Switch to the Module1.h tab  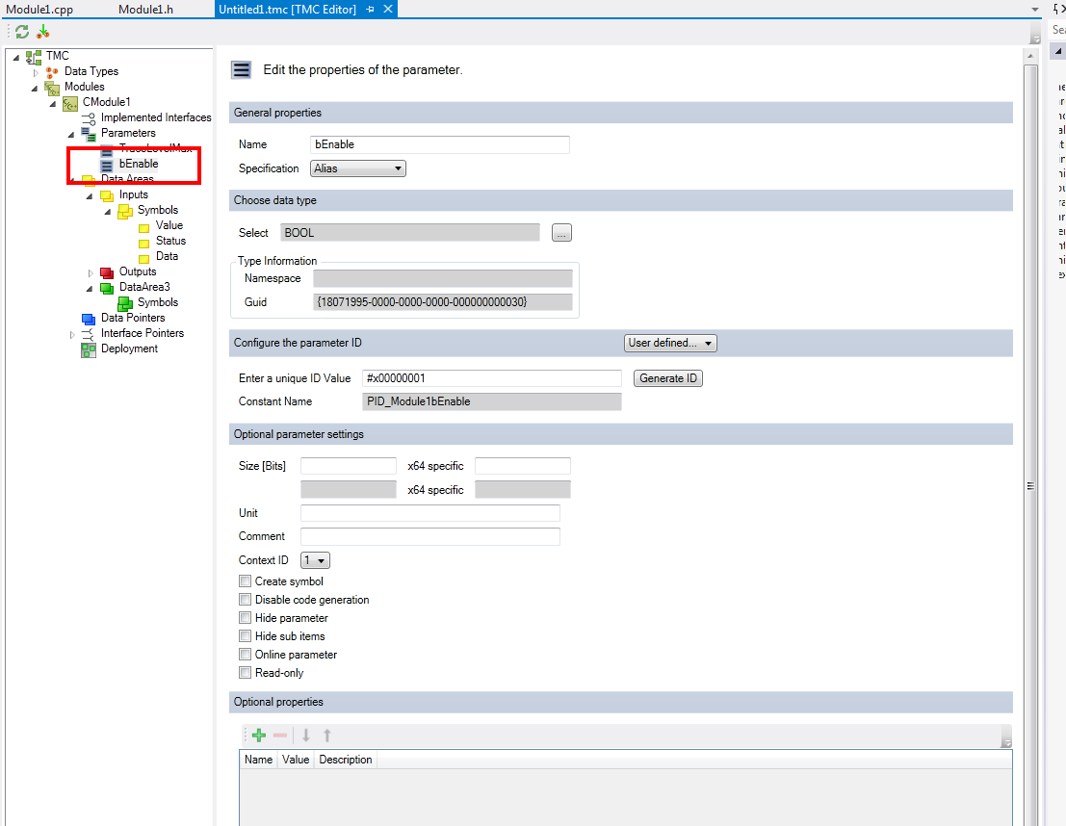coord(145,10)
